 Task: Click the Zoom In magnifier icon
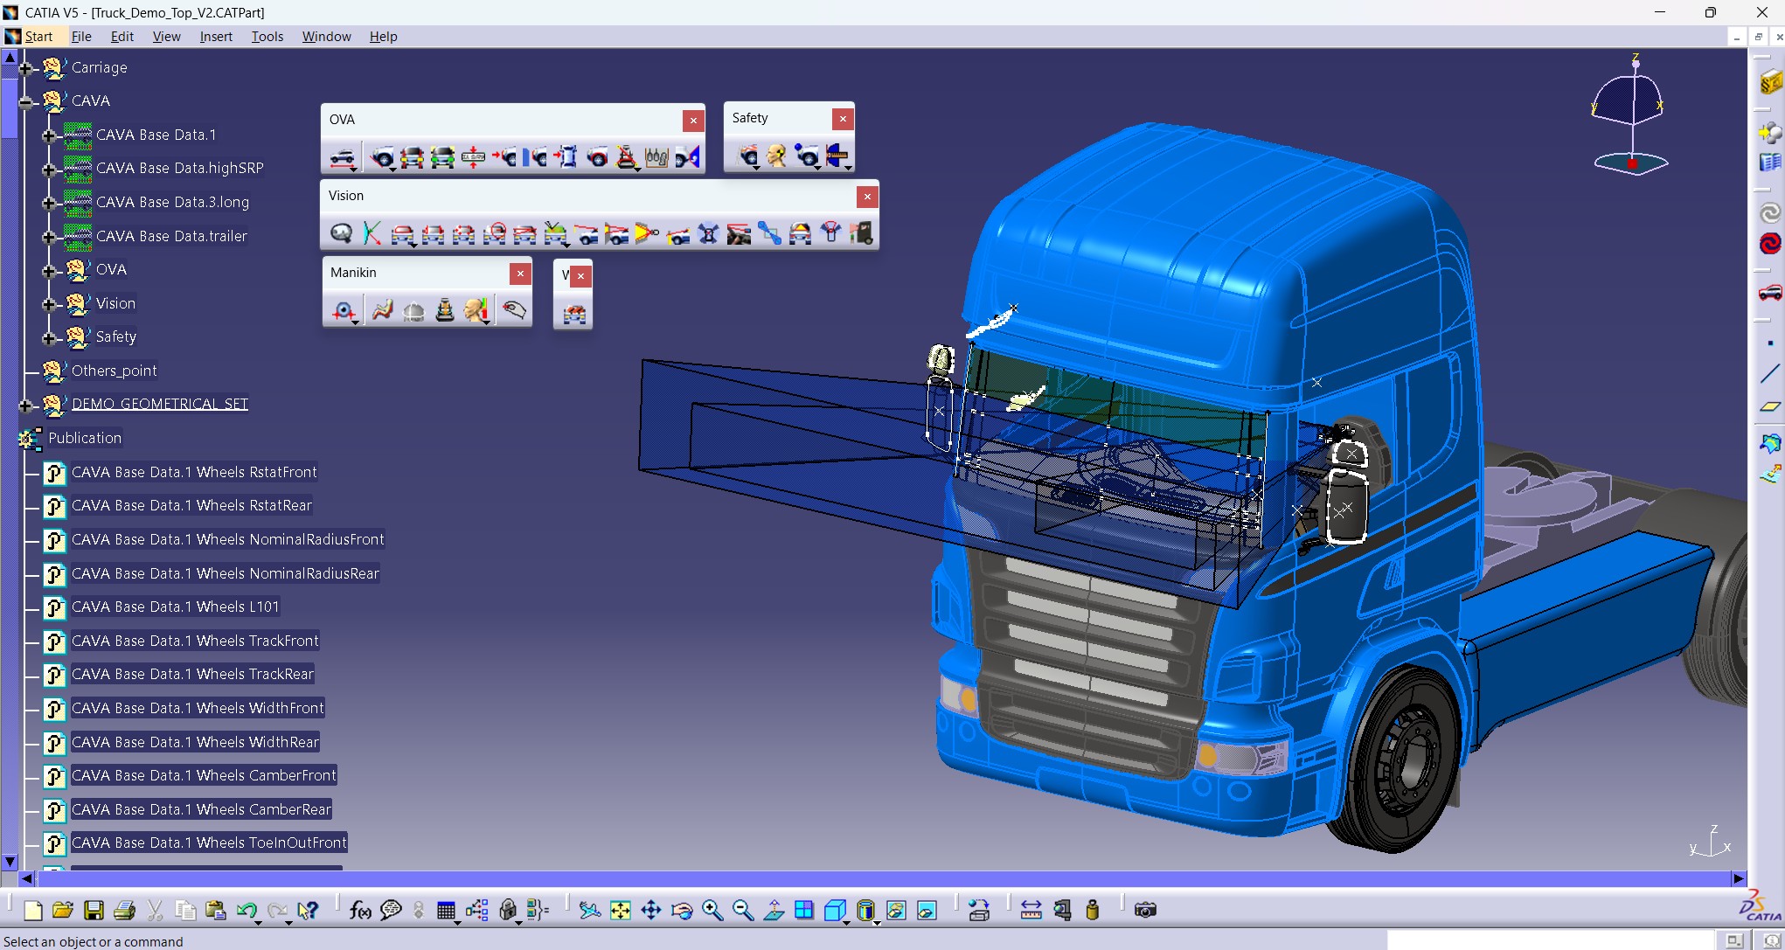point(712,911)
